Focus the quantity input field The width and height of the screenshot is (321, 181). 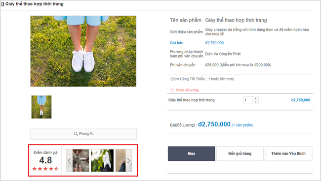(248, 100)
